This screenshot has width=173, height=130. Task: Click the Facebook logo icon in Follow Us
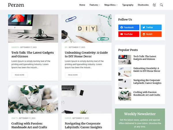(x=122, y=27)
